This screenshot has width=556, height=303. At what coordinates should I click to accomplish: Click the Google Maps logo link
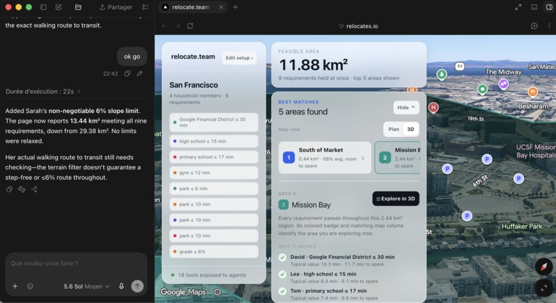(x=183, y=292)
